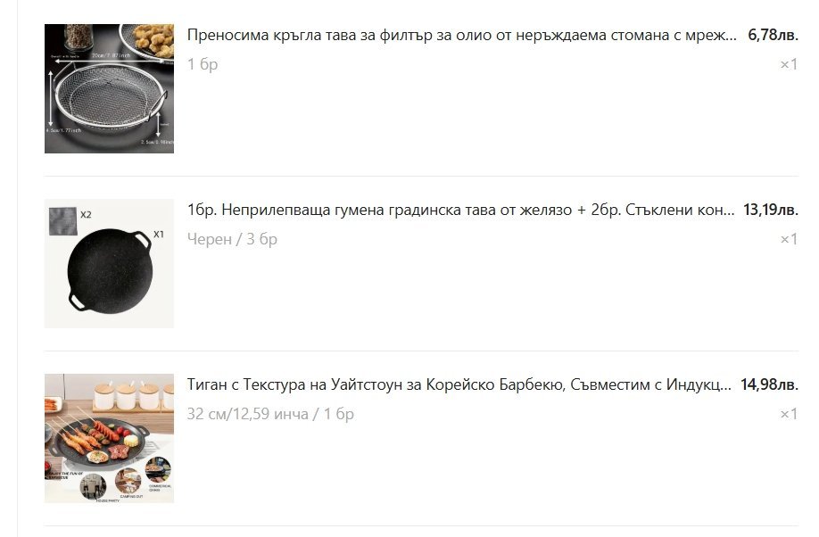Click the X1 label beside the black pan
This screenshot has width=819, height=537.
pos(159,235)
